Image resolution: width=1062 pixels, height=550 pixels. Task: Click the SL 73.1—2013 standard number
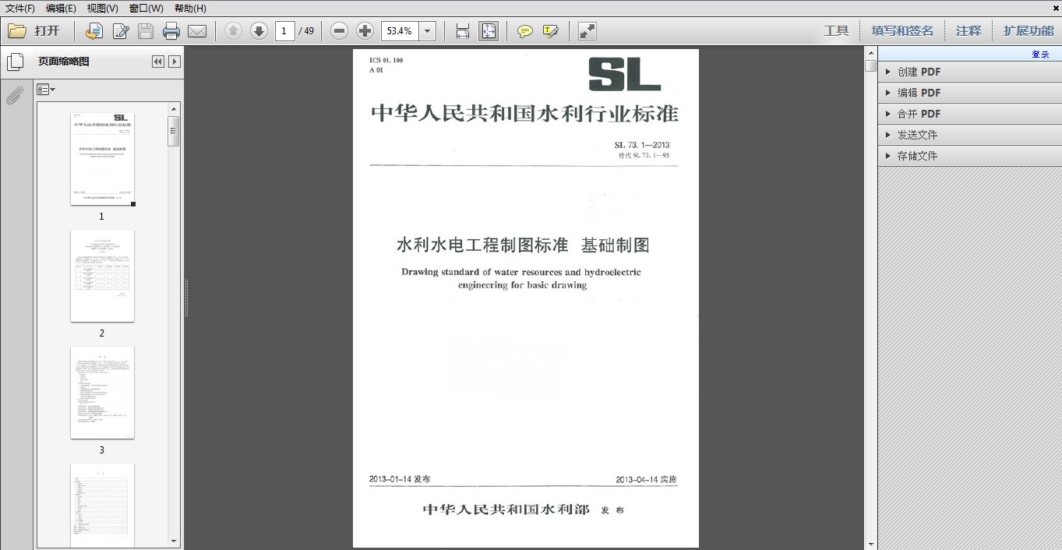coord(642,145)
